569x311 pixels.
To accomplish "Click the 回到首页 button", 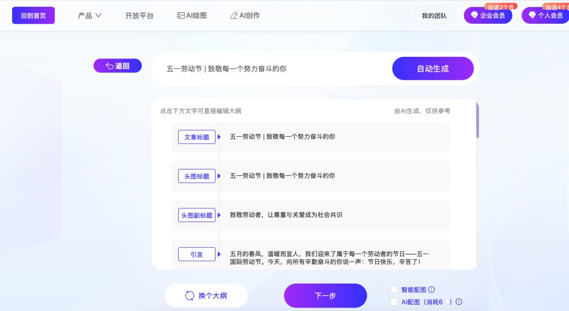I will click(33, 15).
